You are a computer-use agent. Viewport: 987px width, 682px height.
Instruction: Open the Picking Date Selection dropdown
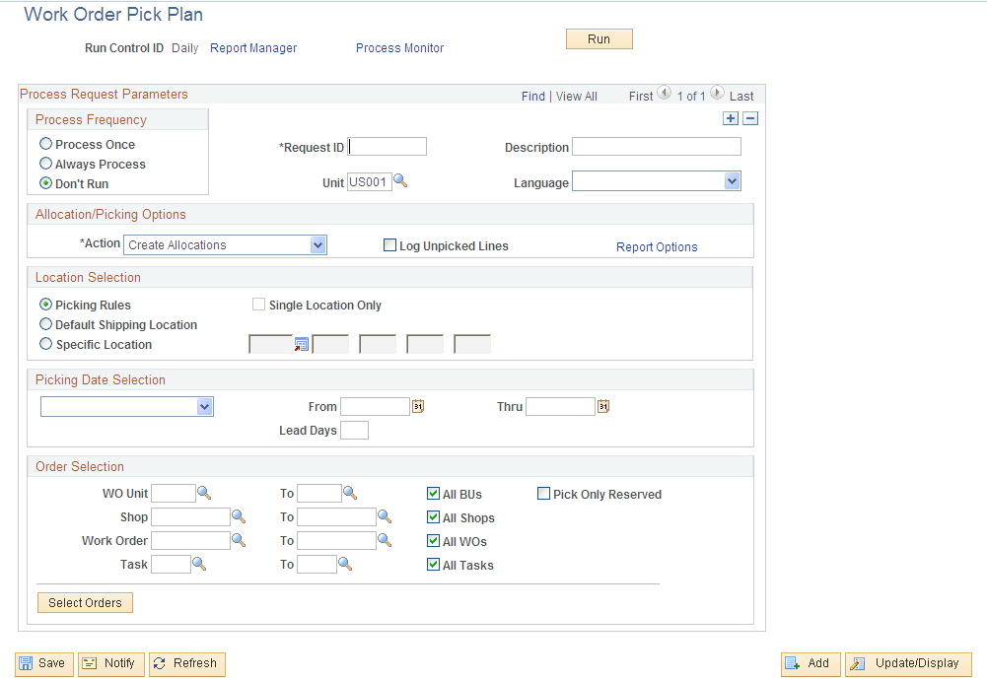pyautogui.click(x=205, y=405)
